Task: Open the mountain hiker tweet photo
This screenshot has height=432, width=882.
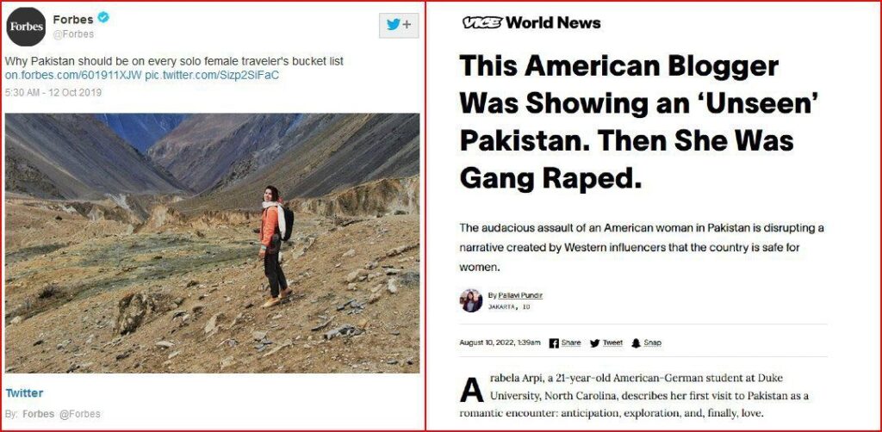Action: click(x=212, y=243)
